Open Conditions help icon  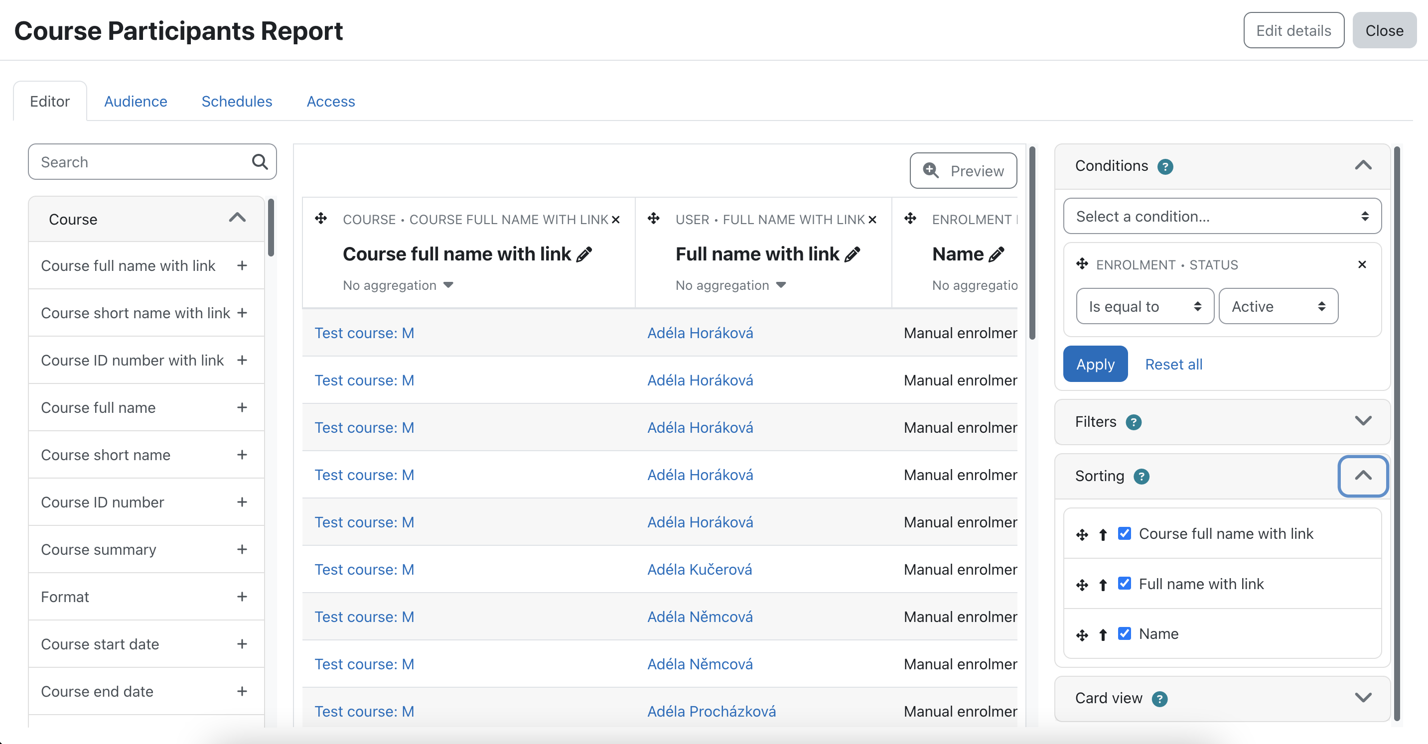click(1165, 167)
